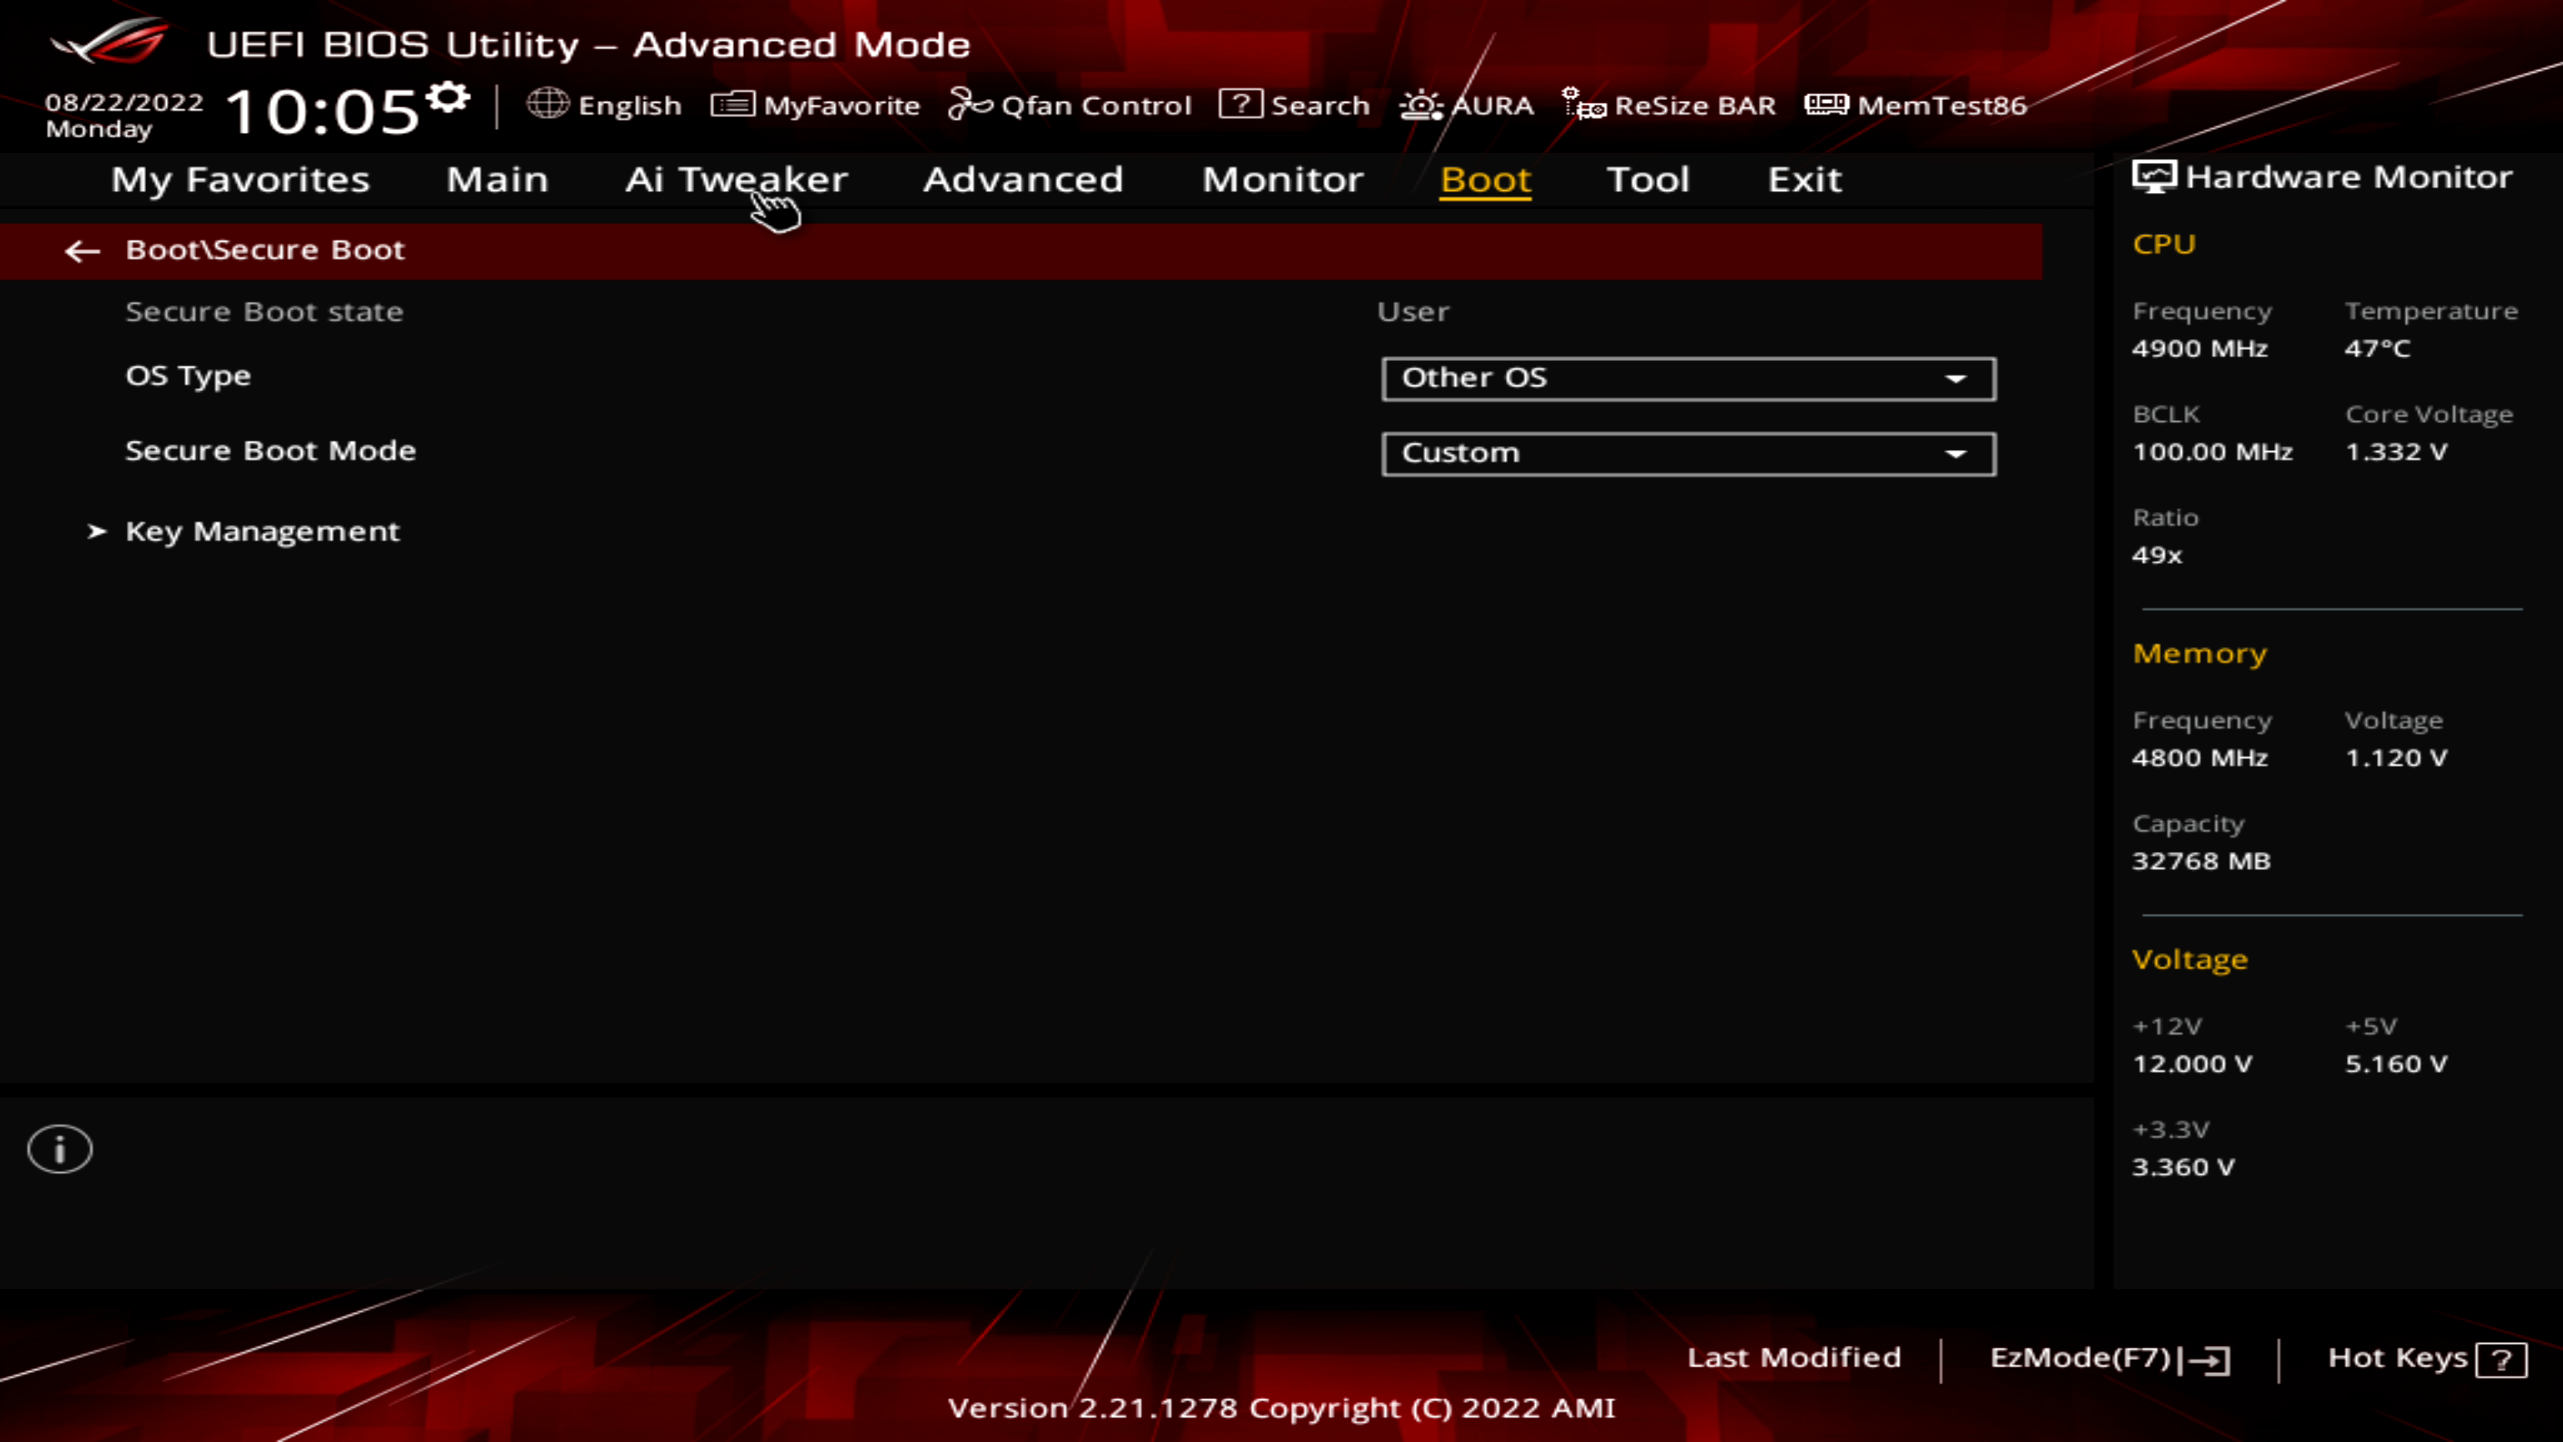Switch to the Advanced tab
Screen dimensions: 2563x1442
tap(1023, 179)
